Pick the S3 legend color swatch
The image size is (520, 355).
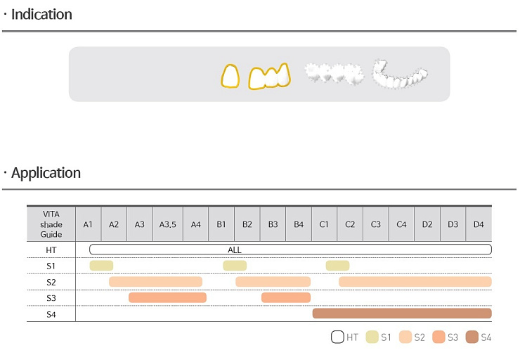tap(438, 337)
